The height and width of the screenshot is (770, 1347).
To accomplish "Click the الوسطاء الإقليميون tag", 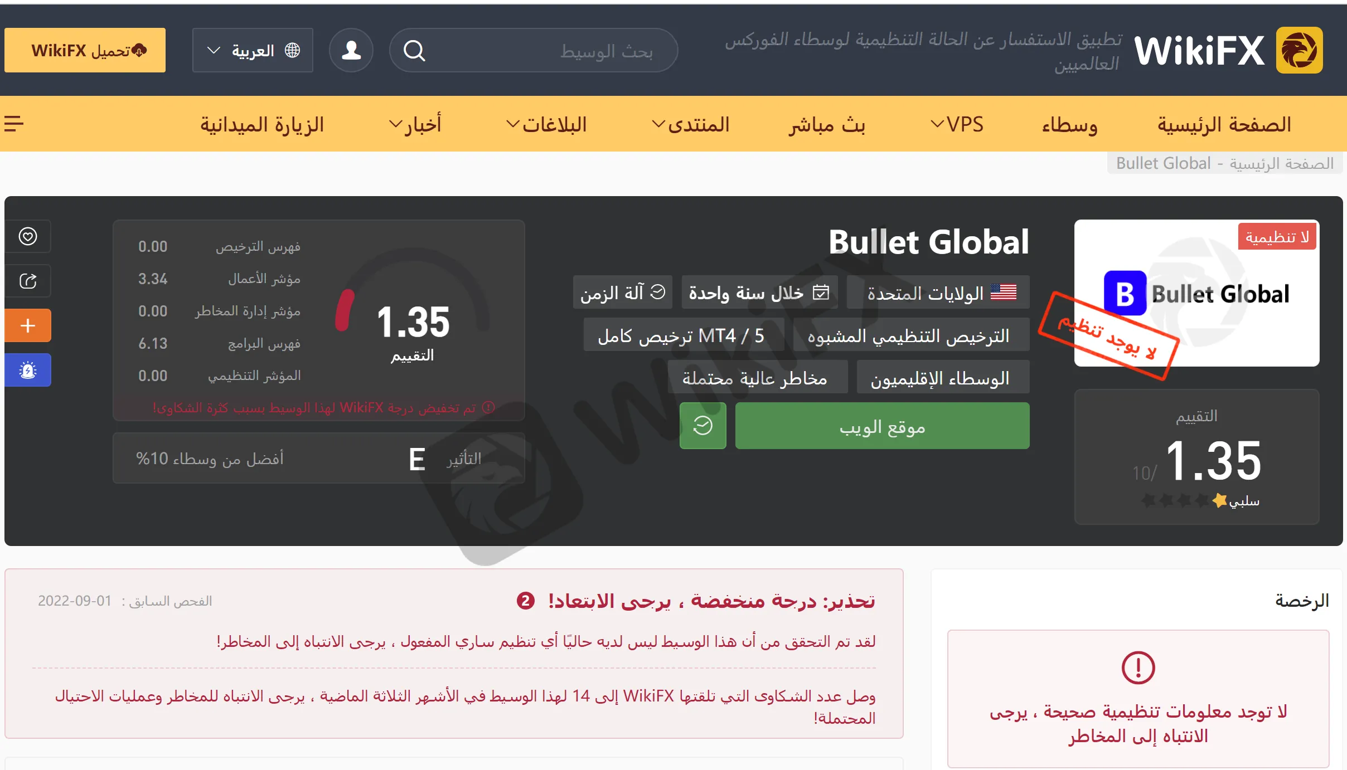I will point(943,378).
